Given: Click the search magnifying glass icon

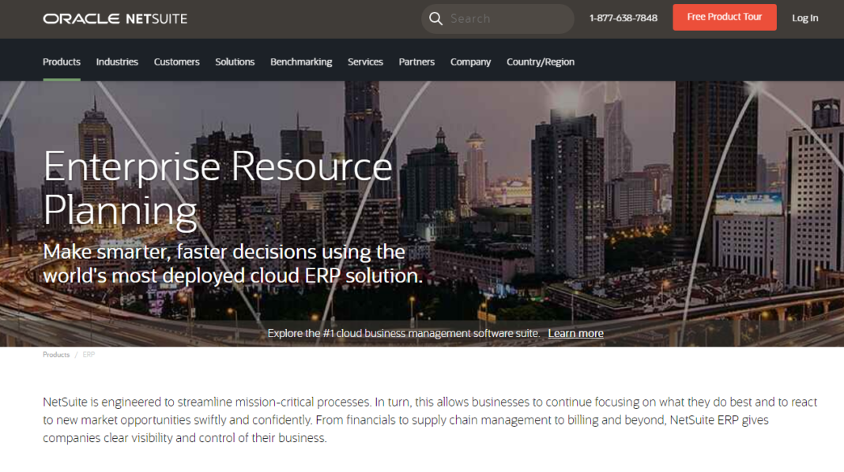Looking at the screenshot, I should [435, 18].
